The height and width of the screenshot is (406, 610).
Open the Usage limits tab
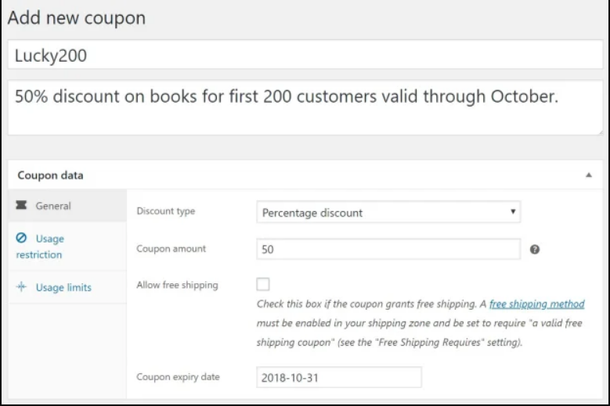[x=63, y=287]
